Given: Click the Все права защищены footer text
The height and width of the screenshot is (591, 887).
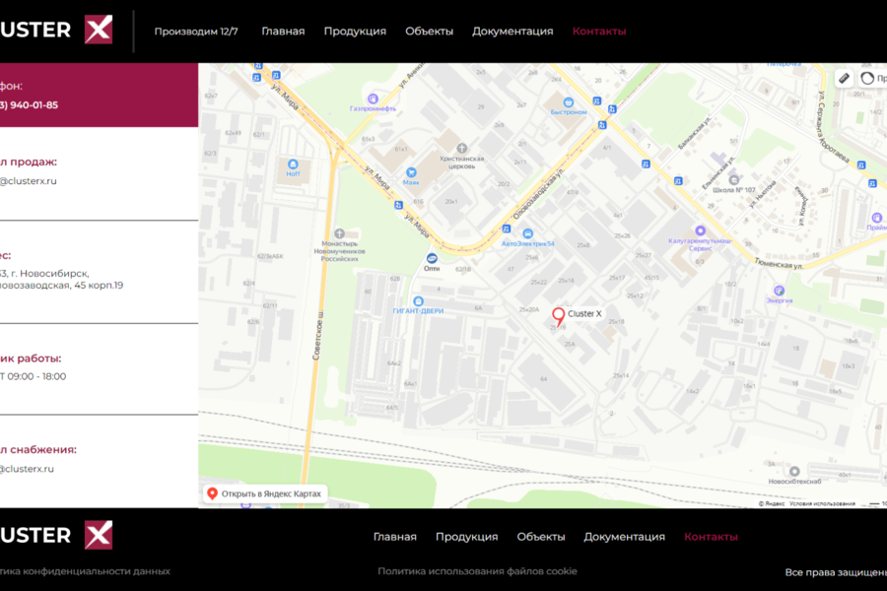Looking at the screenshot, I should coord(836,572).
